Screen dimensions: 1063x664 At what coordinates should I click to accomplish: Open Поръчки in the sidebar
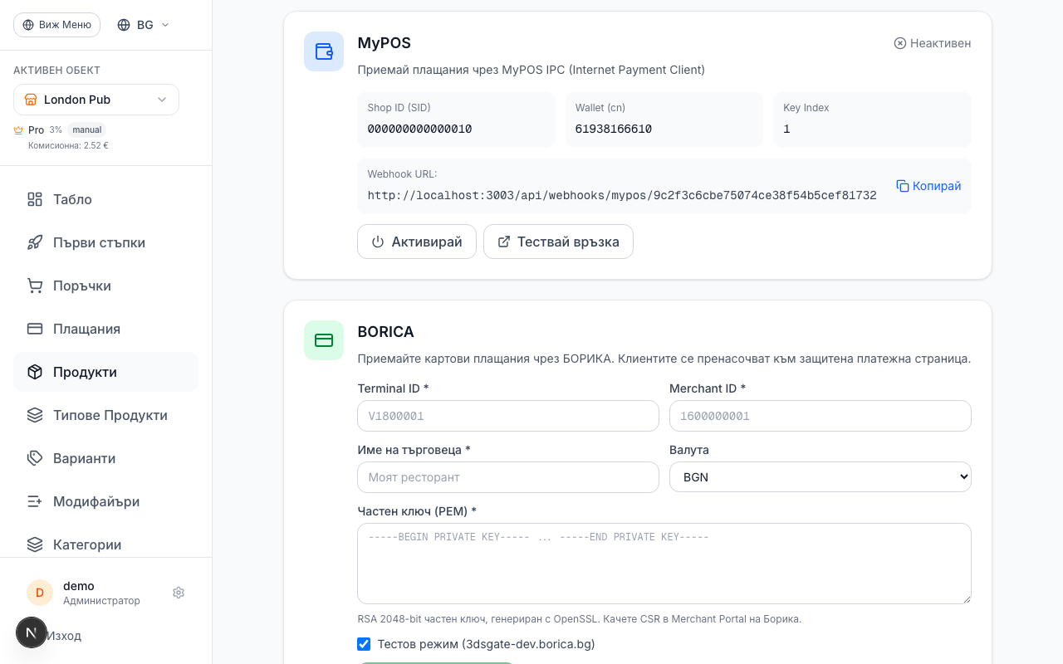coord(82,286)
